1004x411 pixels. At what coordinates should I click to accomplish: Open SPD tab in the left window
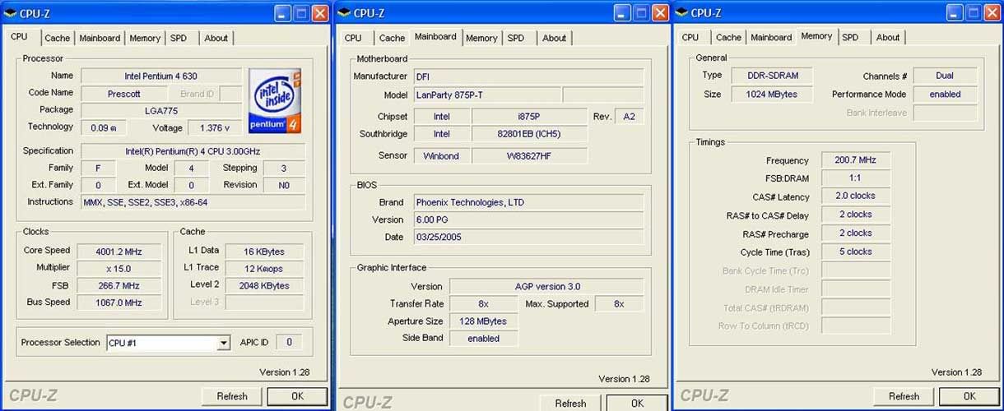pos(179,38)
